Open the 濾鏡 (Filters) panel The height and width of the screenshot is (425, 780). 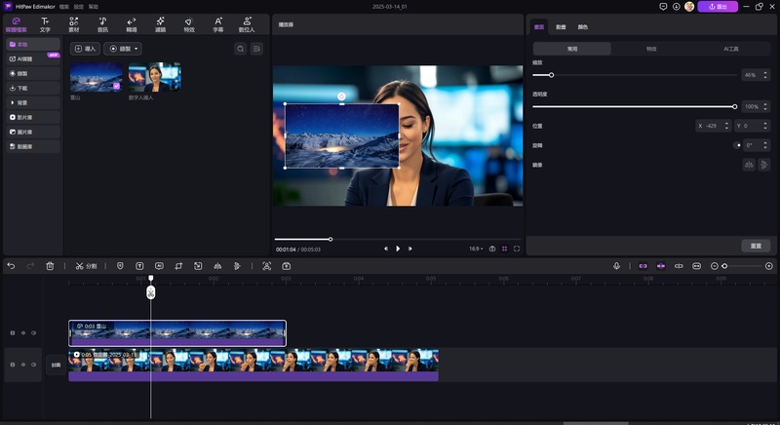coord(160,24)
